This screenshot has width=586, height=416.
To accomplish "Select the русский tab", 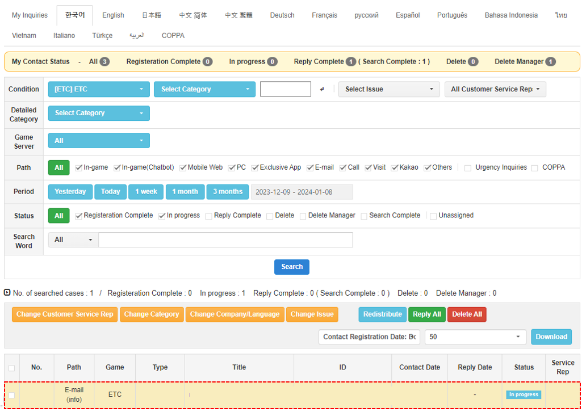I will 366,15.
